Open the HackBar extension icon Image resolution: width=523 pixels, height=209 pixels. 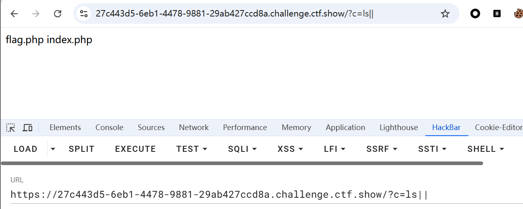pyautogui.click(x=497, y=14)
